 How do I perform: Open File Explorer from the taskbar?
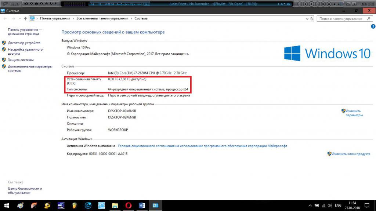[x=115, y=205]
